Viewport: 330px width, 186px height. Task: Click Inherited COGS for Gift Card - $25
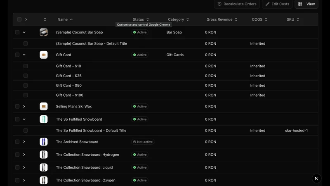(257, 76)
